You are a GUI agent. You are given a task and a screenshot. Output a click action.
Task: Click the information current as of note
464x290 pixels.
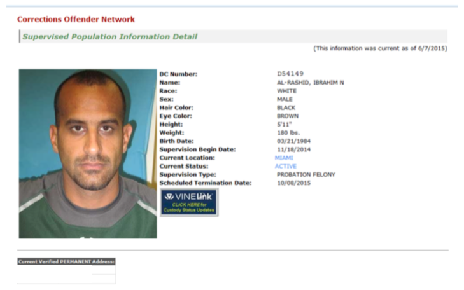coord(380,48)
